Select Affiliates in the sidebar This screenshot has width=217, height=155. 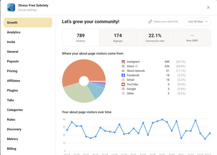14,81
